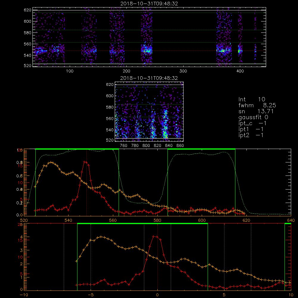Click x-axis label -10 on the bottom profile plot
298x298 pixels.
coord(24,295)
